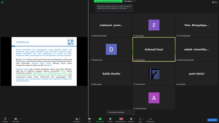Viewport: 219px width, 123px height.
Task: Expand arrow beside Reactions
Action: [x=134, y=119]
